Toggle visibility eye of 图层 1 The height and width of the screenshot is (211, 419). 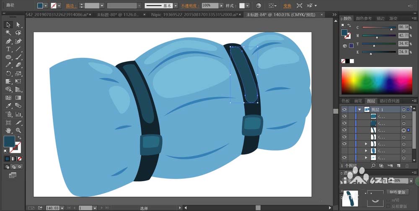(344, 109)
